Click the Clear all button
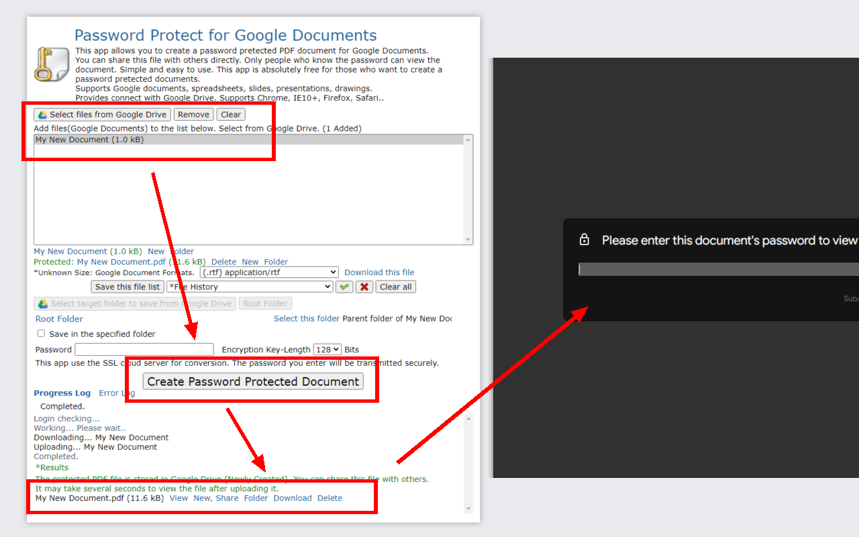 pyautogui.click(x=395, y=287)
